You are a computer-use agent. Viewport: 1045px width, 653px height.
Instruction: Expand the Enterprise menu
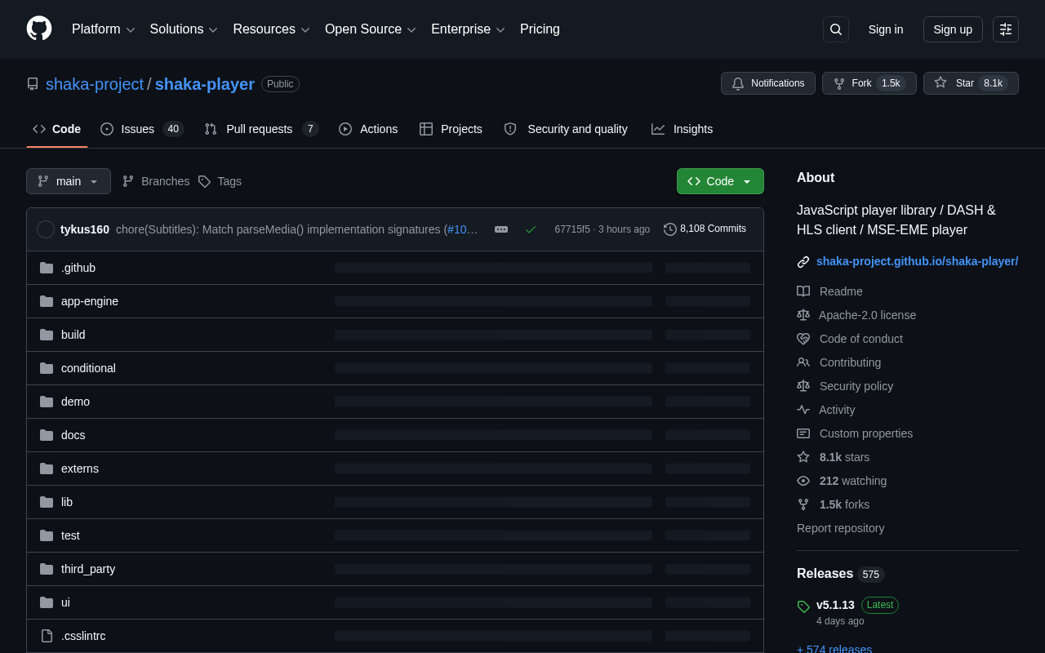click(x=468, y=29)
